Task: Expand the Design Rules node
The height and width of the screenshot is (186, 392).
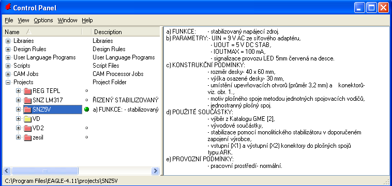Action: (x=8, y=49)
